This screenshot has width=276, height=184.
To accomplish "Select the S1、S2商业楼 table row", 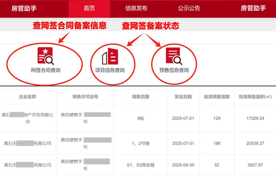I will (140, 165).
